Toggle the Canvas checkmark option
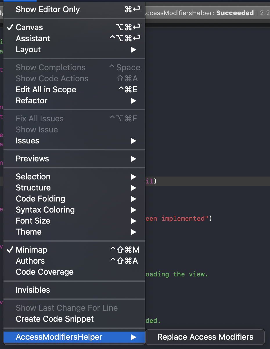270x349 pixels. (x=29, y=27)
